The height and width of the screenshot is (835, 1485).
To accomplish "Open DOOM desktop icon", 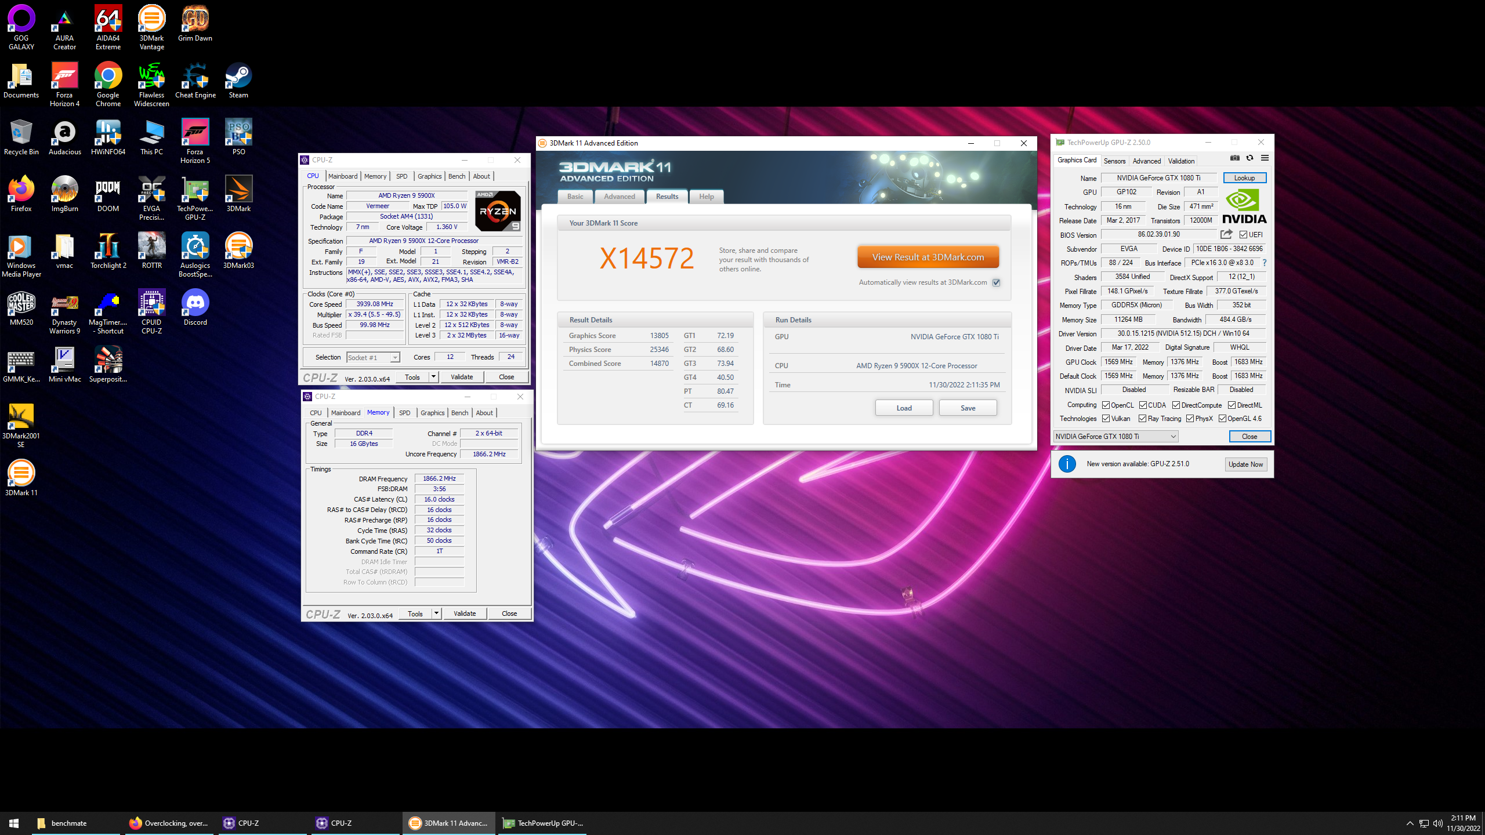I will (108, 194).
